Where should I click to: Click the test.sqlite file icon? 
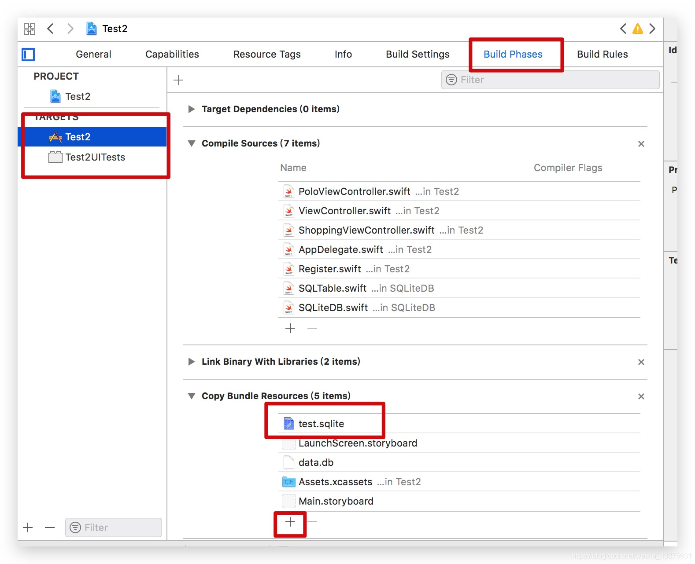(x=288, y=424)
